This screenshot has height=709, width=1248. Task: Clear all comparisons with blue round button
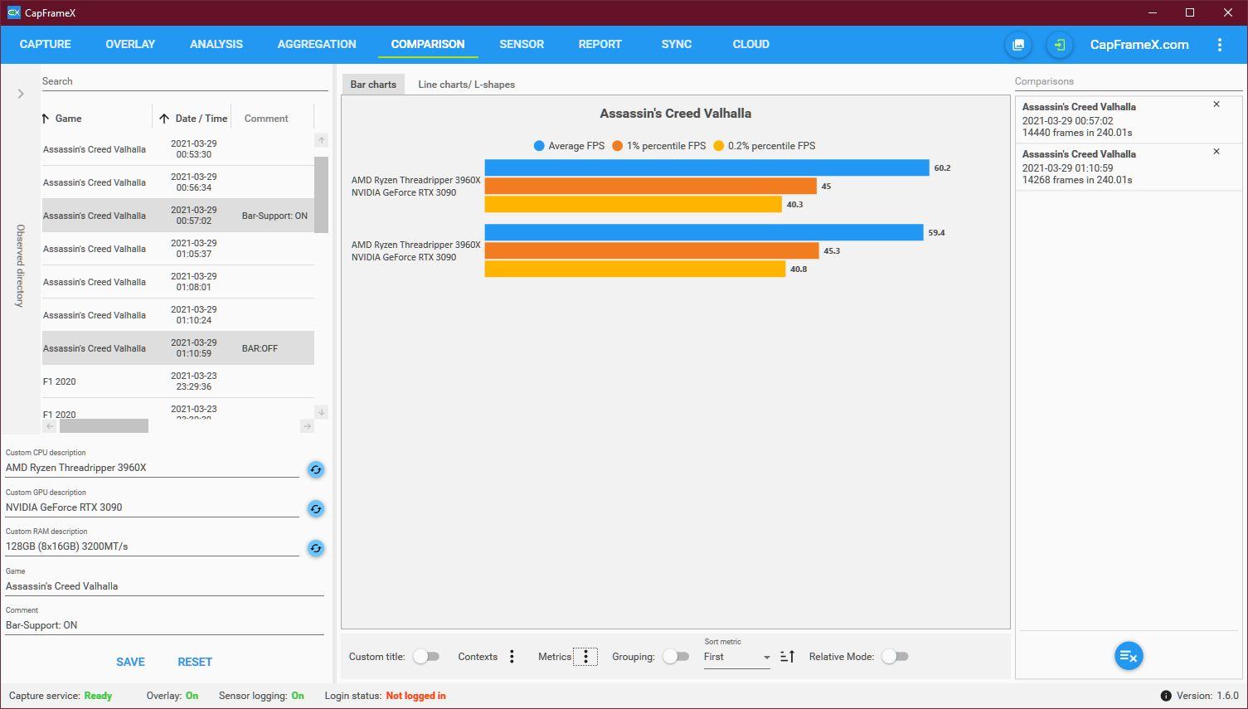(x=1129, y=656)
